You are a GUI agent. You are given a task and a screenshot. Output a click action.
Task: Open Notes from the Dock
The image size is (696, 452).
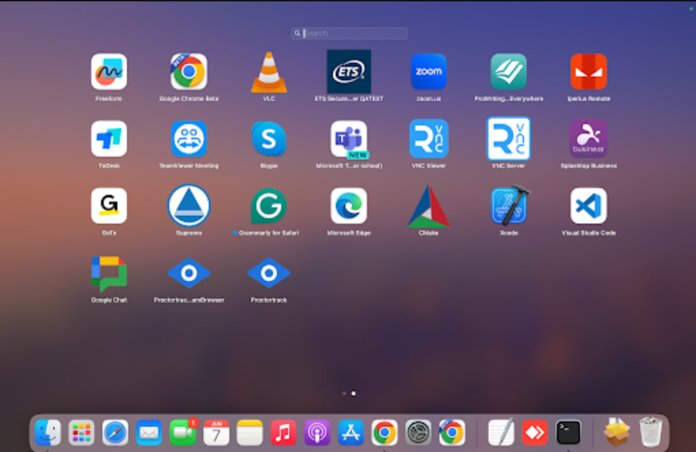(250, 432)
